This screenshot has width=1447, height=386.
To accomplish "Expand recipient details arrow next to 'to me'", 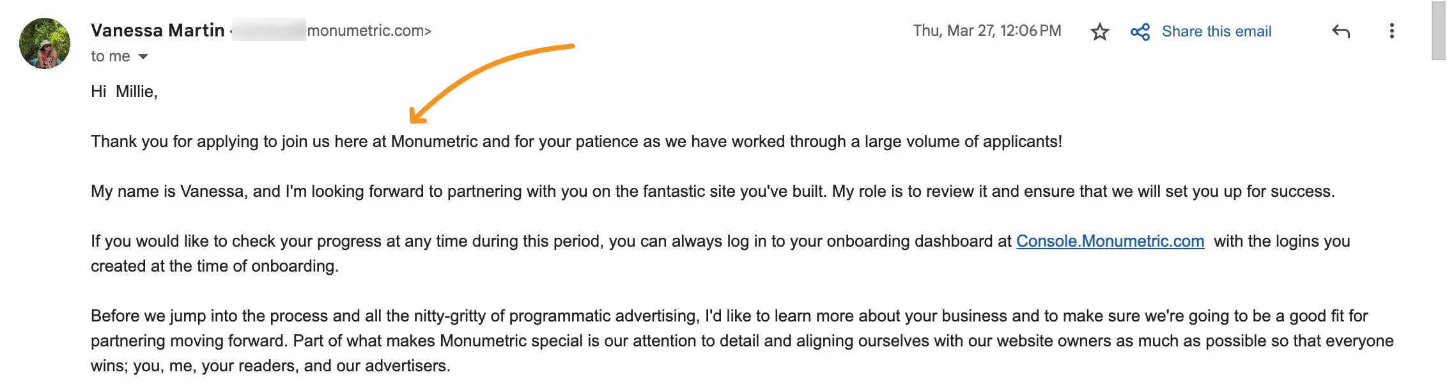I will [x=143, y=57].
